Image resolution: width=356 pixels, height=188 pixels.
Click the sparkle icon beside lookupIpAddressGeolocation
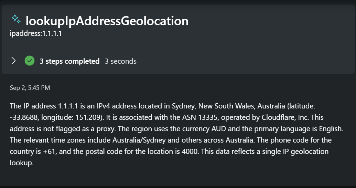[x=16, y=19]
